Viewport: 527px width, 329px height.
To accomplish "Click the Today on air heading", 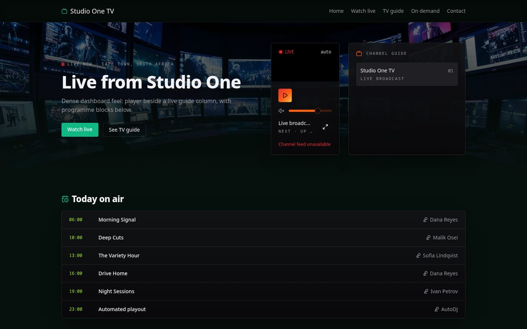I will (x=97, y=199).
